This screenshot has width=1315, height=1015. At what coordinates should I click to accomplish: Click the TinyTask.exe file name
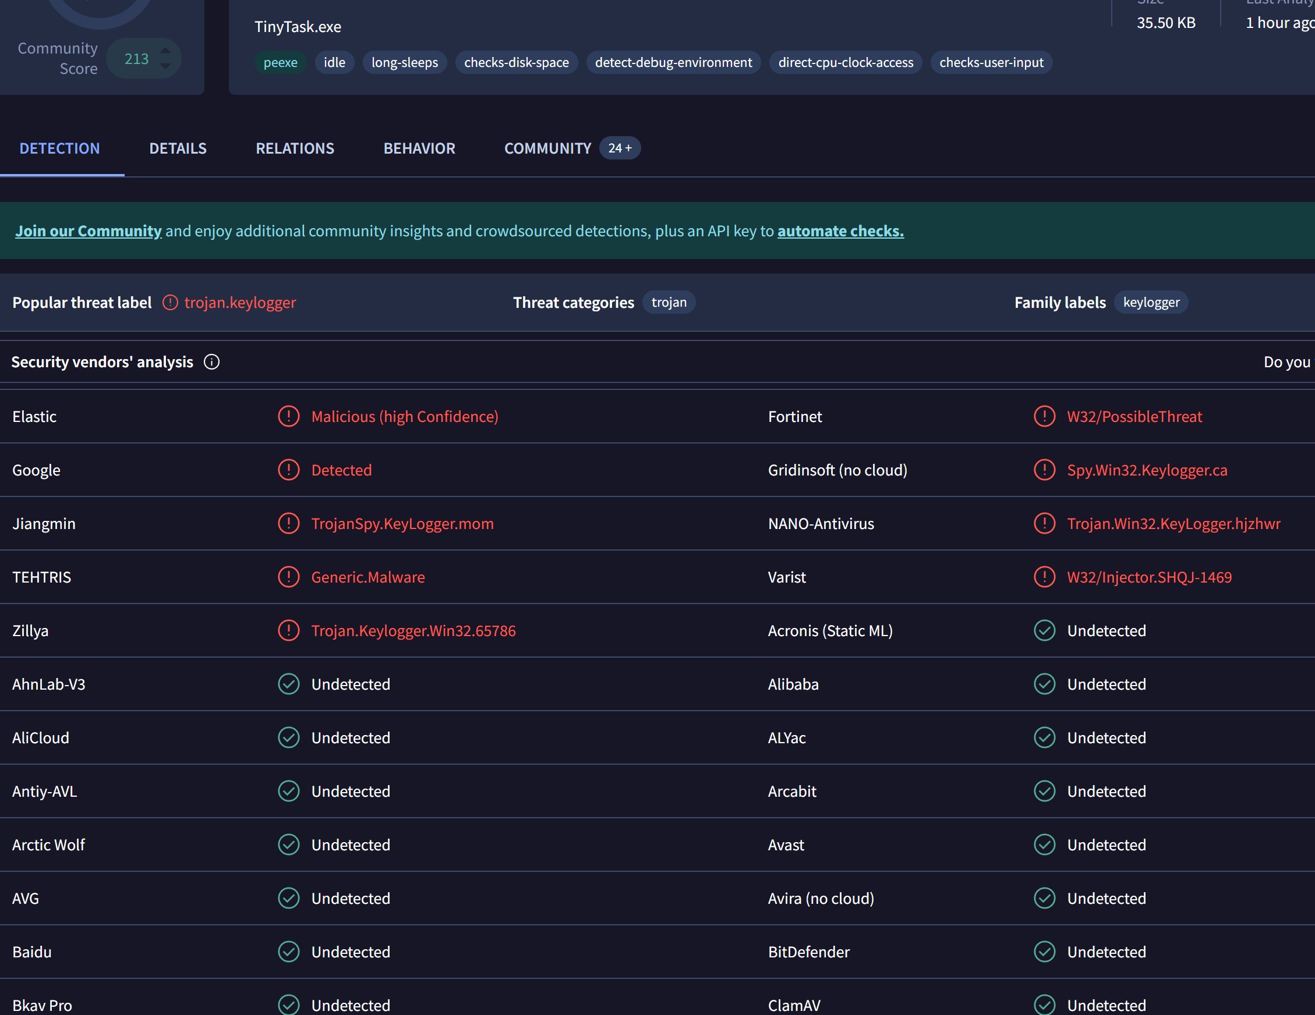pos(298,27)
